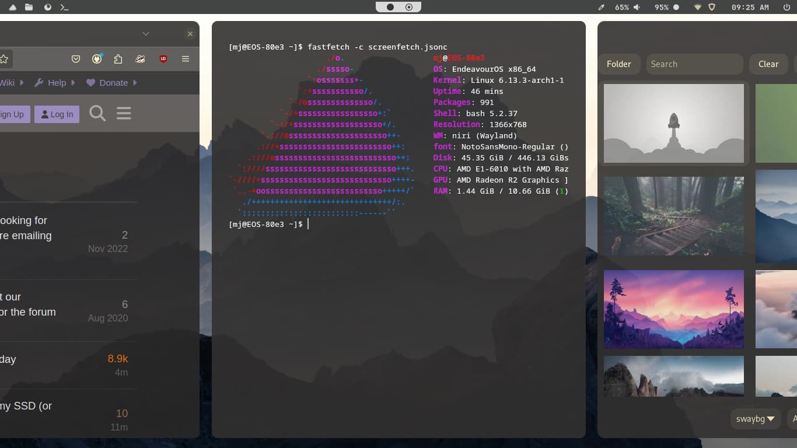Click the sneaker-shaped extension icon
Viewport: 797px width, 448px height.
(x=140, y=59)
